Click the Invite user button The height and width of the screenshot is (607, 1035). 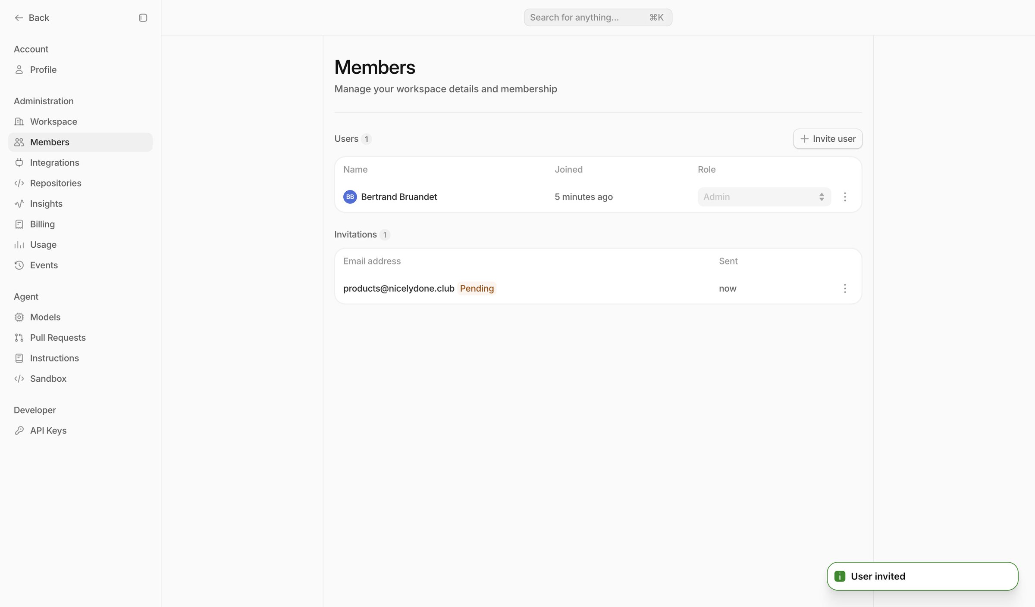828,139
